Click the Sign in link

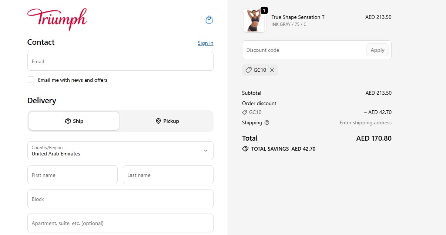[205, 43]
